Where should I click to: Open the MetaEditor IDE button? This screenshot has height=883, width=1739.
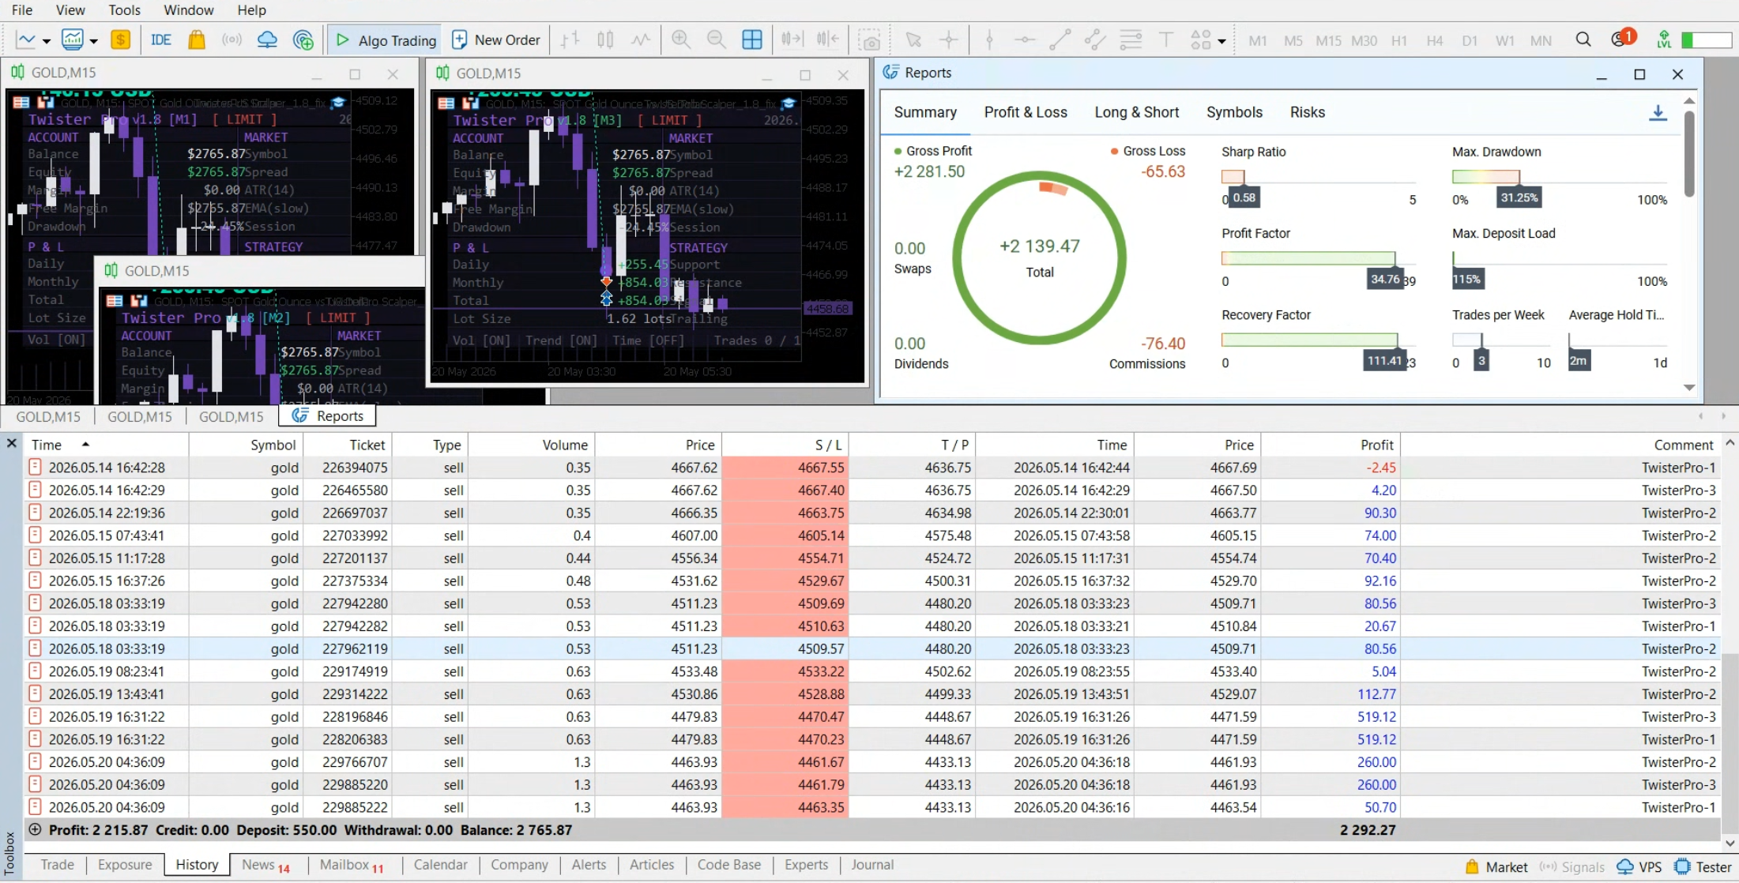161,39
